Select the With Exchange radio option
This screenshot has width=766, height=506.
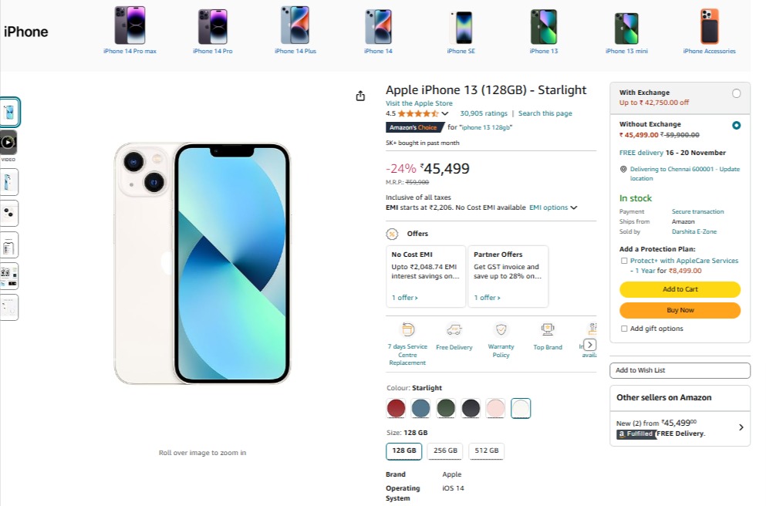[736, 93]
